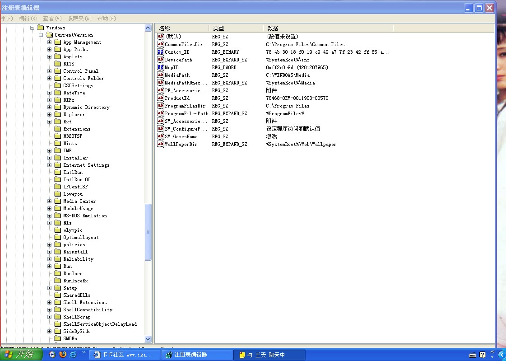This screenshot has height=361, width=506.
Task: Click the tree scrollbar up arrow
Action: point(148,28)
